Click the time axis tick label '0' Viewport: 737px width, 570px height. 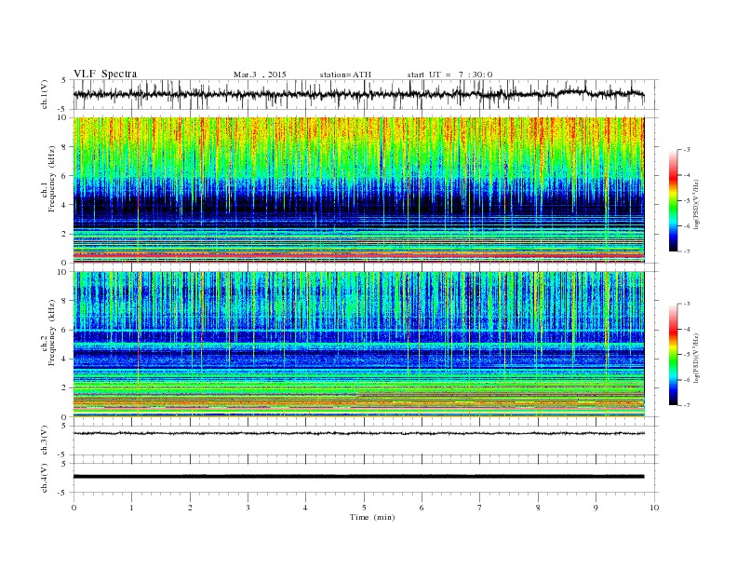pyautogui.click(x=74, y=508)
